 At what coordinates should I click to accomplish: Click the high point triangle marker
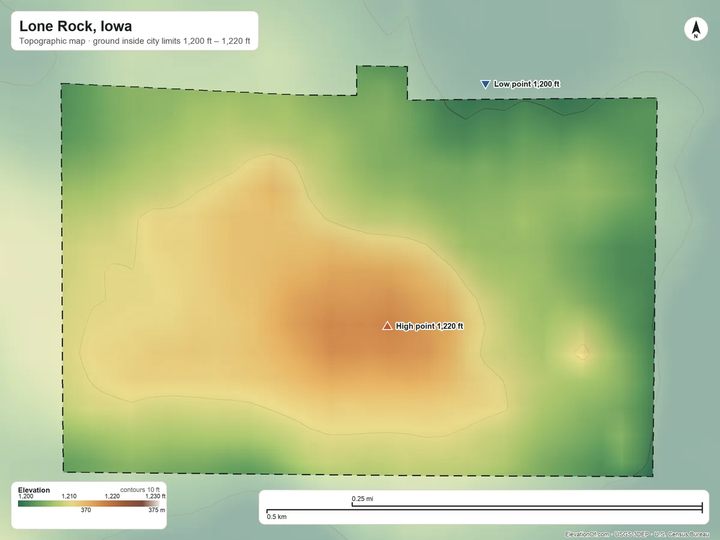[x=388, y=325]
